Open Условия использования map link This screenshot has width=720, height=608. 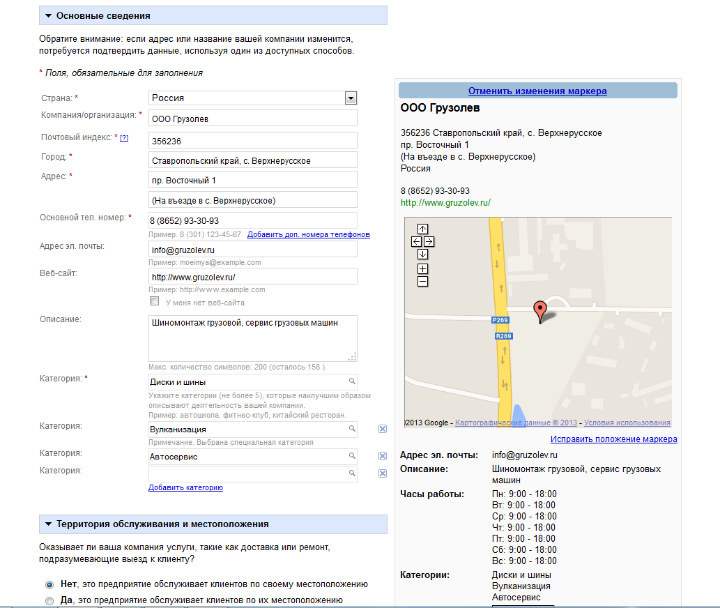[x=627, y=423]
